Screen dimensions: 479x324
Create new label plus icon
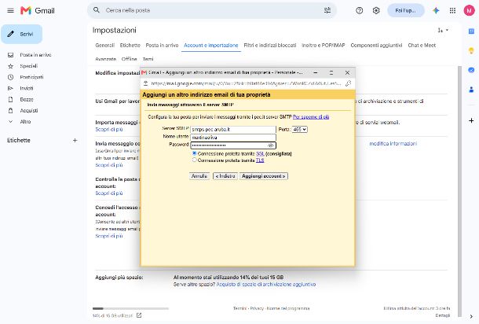[x=75, y=141]
